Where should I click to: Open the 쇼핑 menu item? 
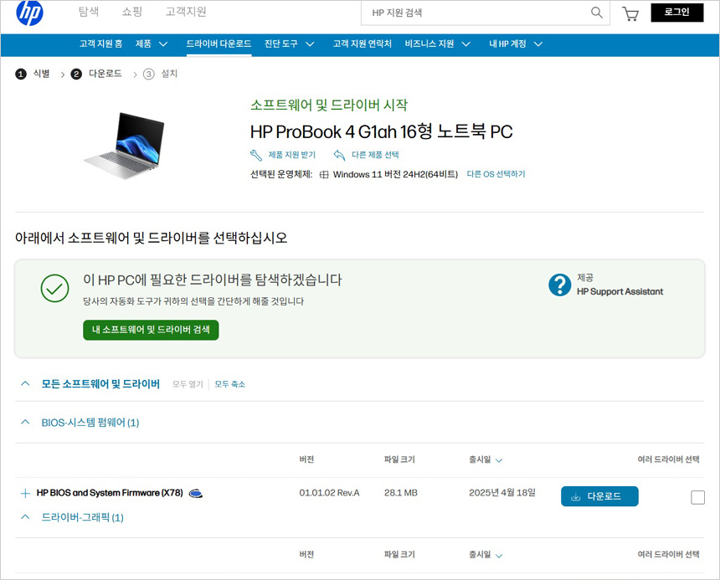coord(131,12)
